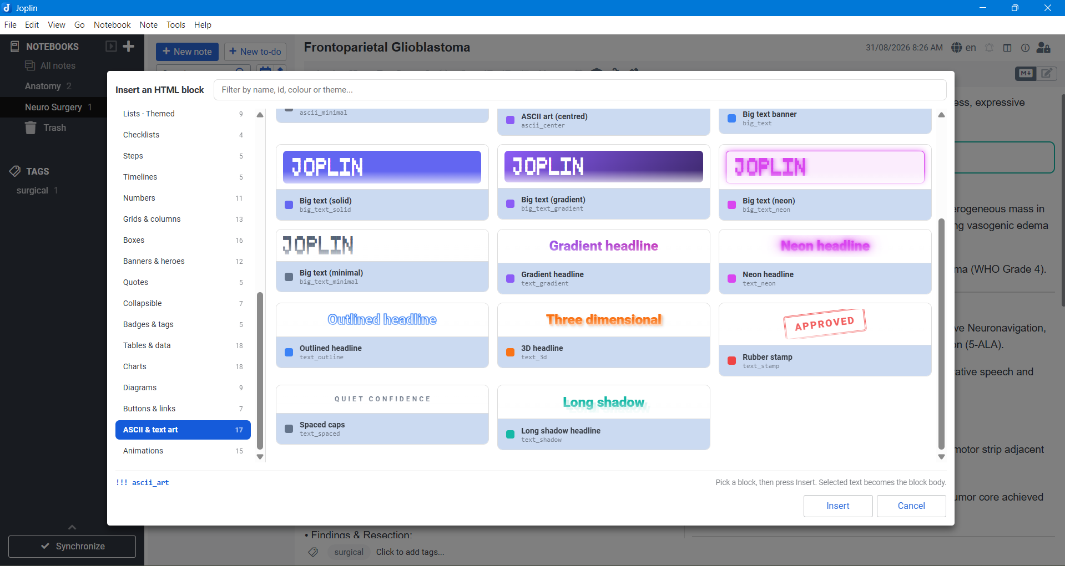
Task: Open the share note icon
Action: [x=1043, y=48]
